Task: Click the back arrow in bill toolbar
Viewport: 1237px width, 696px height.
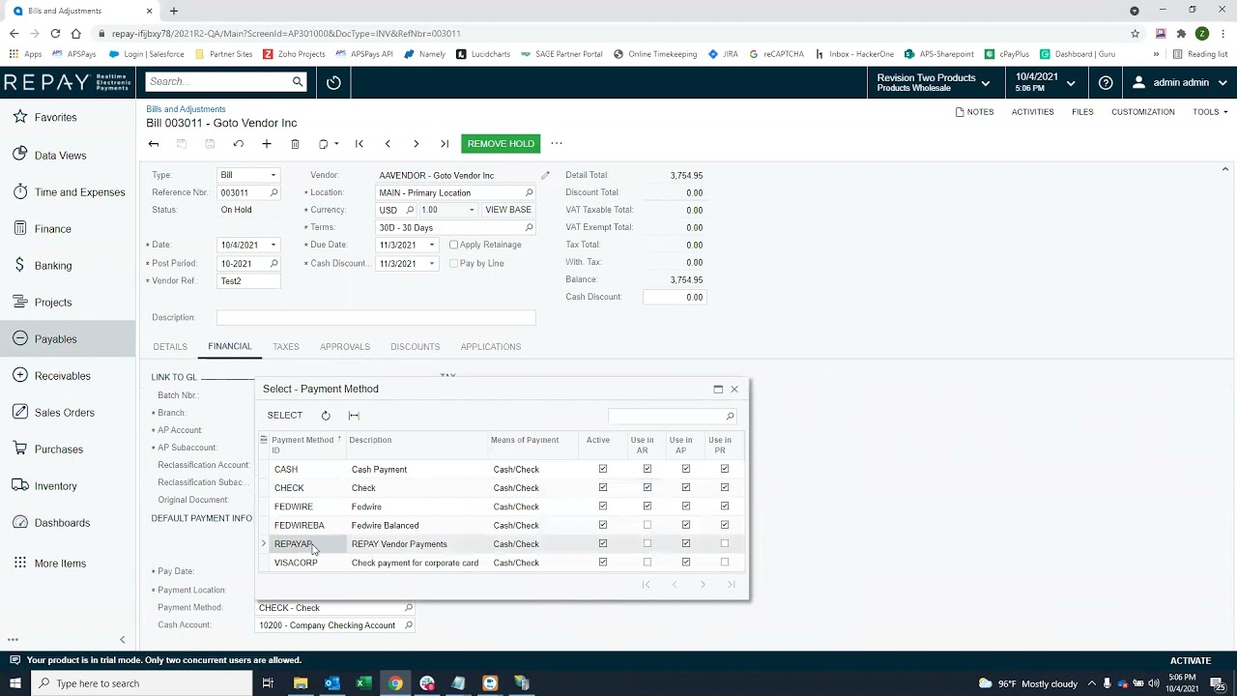Action: point(154,144)
